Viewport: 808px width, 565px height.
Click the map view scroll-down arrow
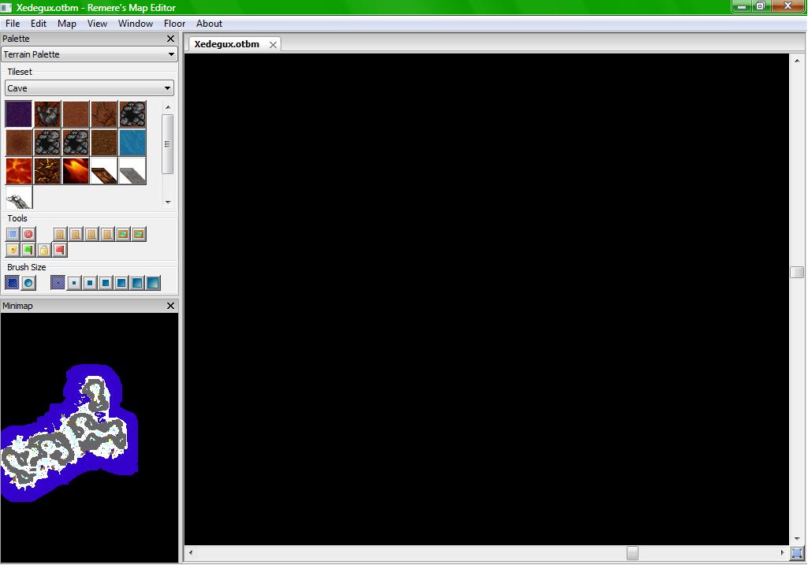(x=797, y=539)
